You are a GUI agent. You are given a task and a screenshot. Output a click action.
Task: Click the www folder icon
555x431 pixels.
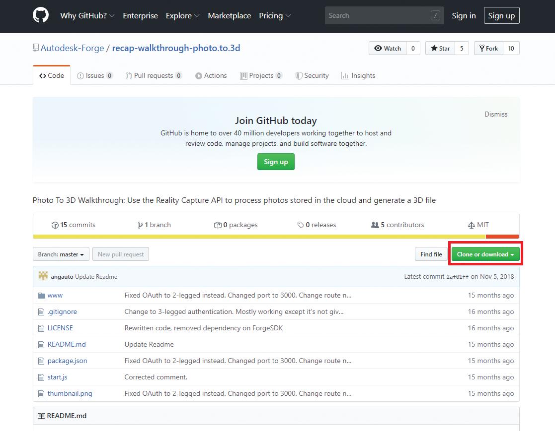[42, 295]
